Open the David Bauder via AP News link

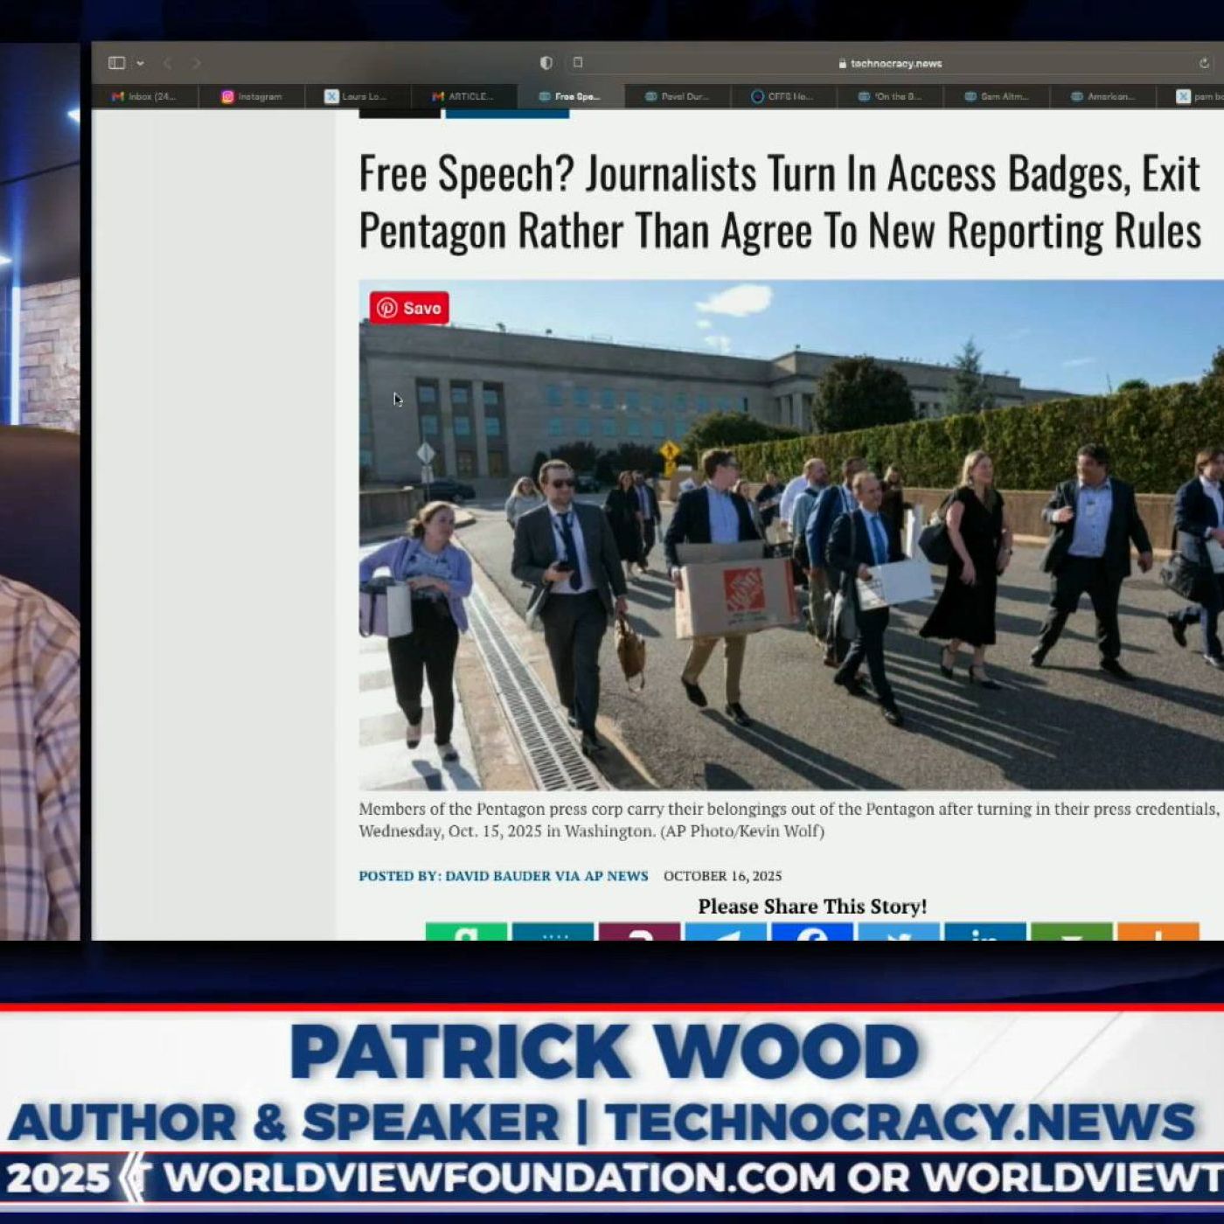point(504,876)
